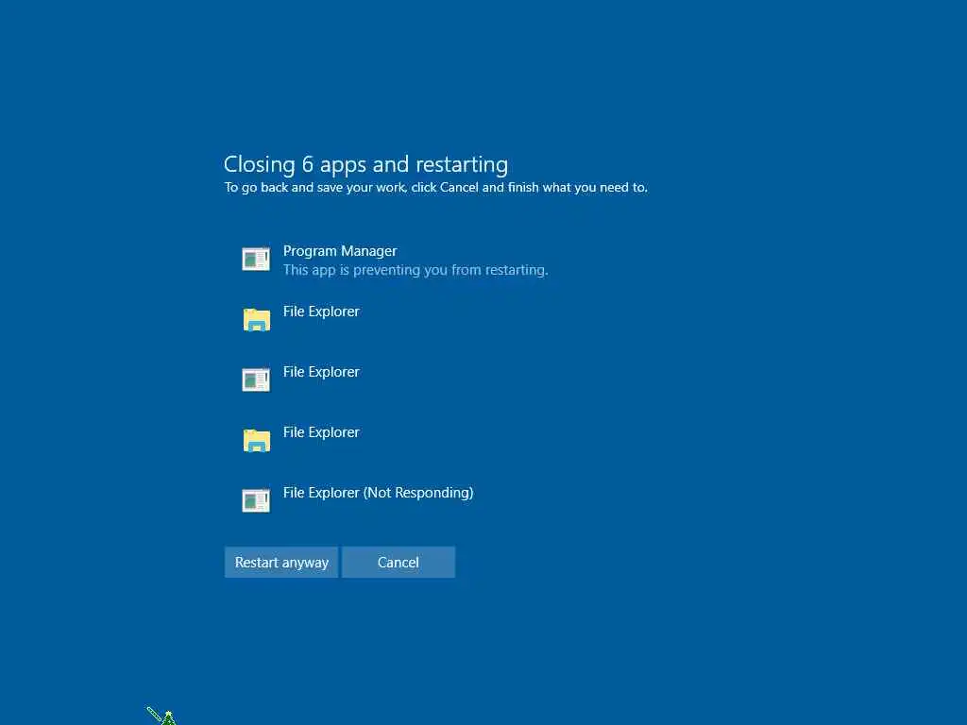
Task: Click the File Explorer (Not Responding) window icon
Action: [x=256, y=500]
